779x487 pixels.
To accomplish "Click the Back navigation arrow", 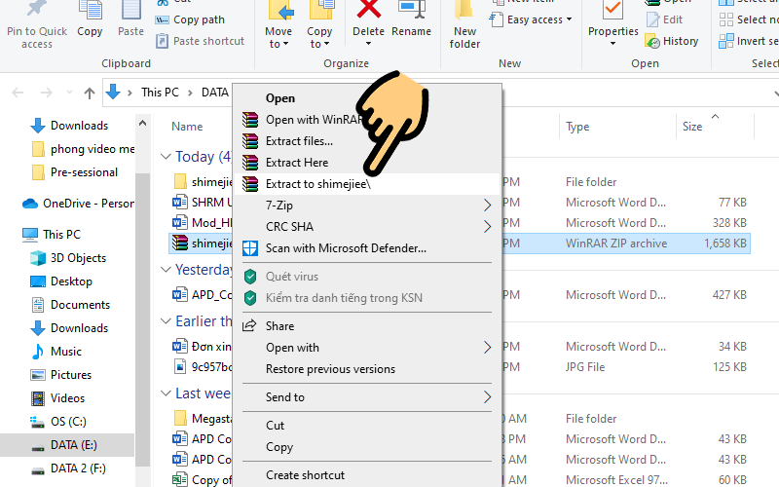I will 18,93.
